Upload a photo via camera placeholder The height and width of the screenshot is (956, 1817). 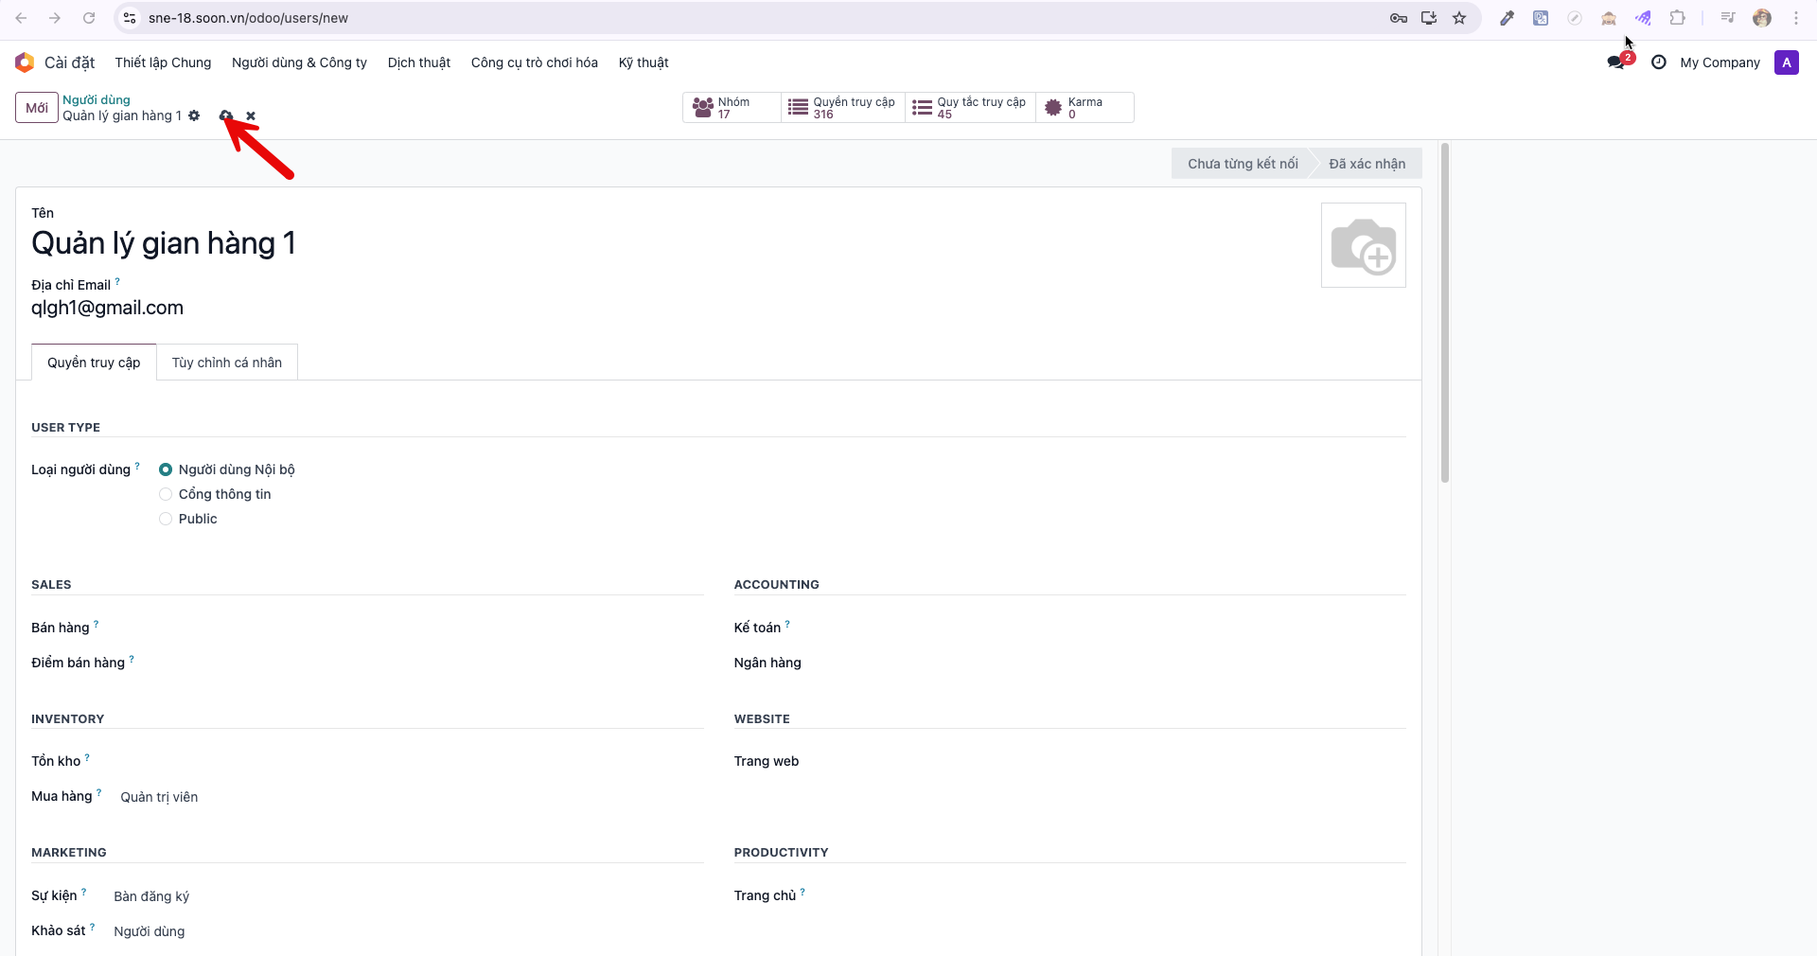[x=1363, y=245]
